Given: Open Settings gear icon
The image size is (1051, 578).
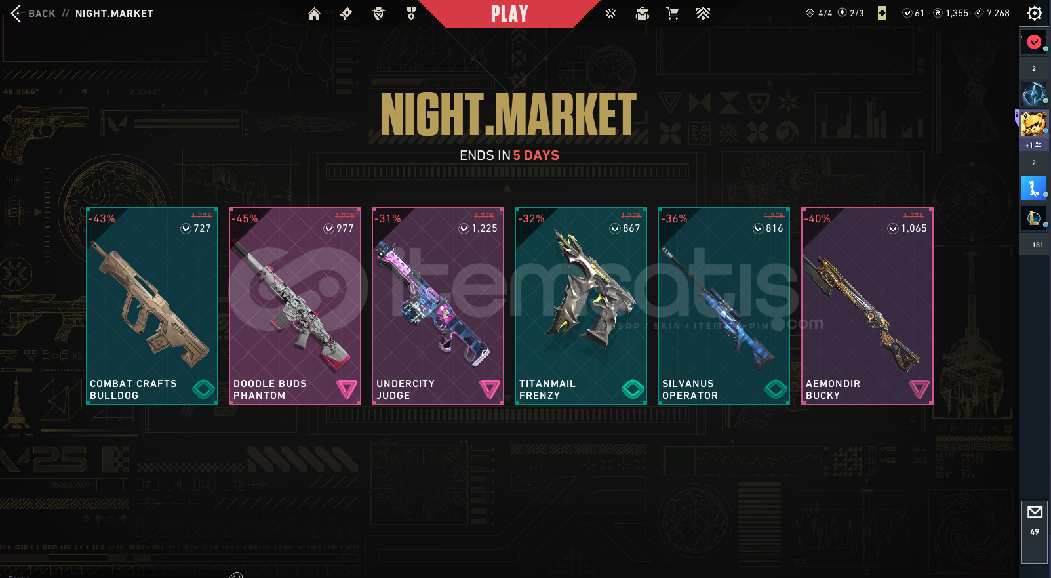Looking at the screenshot, I should coord(1035,13).
